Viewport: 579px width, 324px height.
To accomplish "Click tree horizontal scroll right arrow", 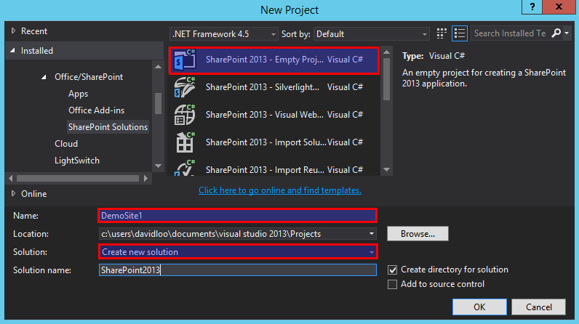I will (146, 179).
